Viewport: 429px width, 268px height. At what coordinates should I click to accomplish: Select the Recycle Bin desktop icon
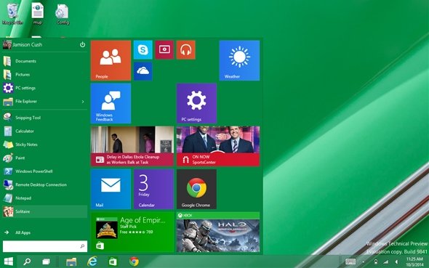click(12, 14)
